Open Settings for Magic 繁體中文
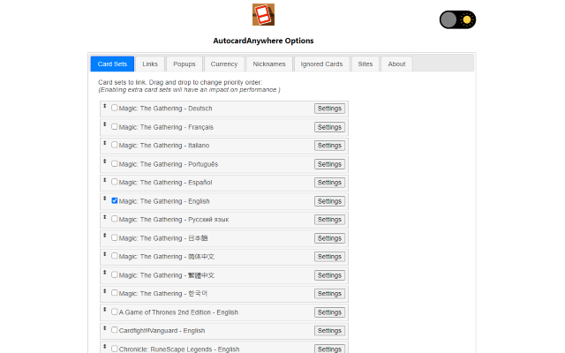Viewport: 565px width, 353px height. (x=329, y=275)
